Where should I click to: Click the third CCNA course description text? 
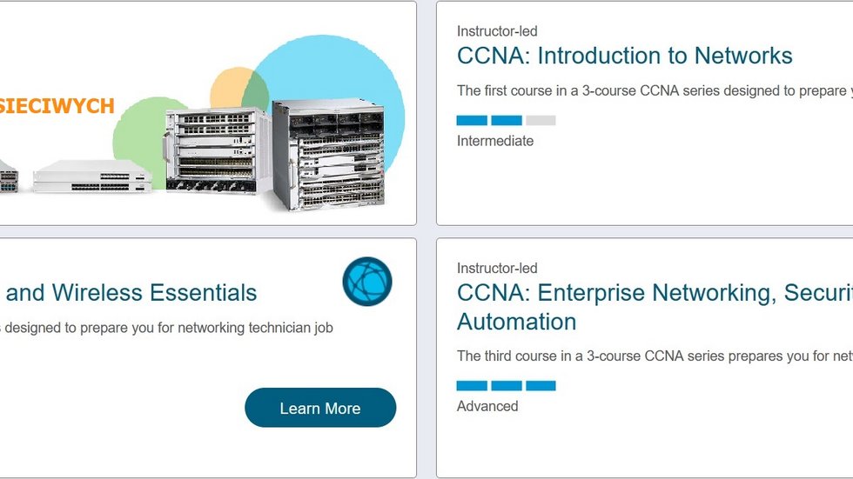654,356
